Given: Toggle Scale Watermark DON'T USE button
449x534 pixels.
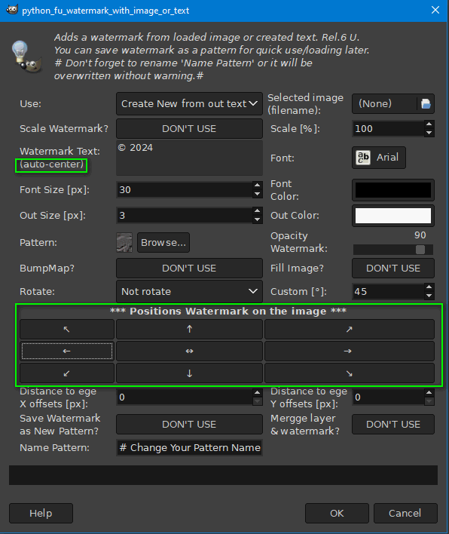Looking at the screenshot, I should tap(189, 129).
